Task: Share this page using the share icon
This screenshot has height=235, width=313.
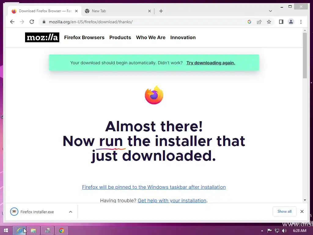Action: [259, 22]
